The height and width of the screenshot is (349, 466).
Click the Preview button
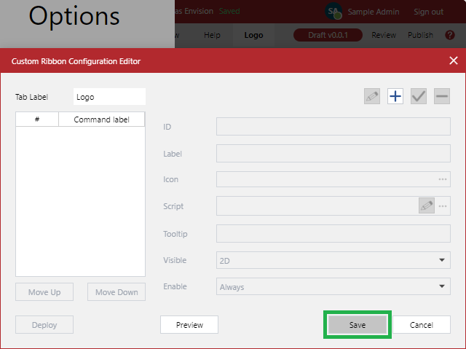point(189,325)
